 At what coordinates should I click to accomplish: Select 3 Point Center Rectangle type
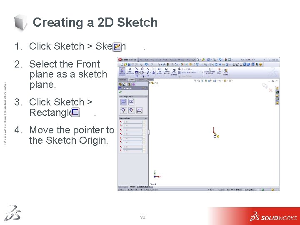(132, 110)
